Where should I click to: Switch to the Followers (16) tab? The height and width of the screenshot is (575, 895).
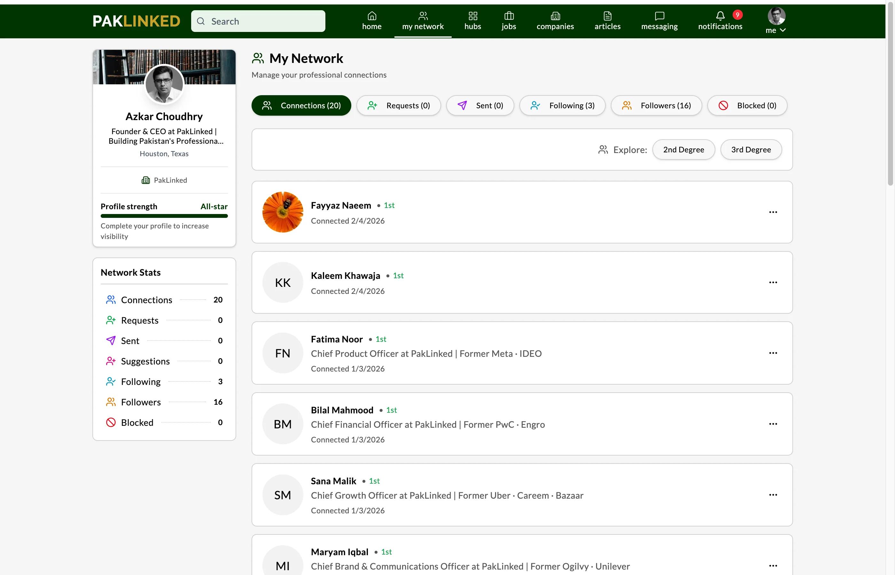[656, 106]
